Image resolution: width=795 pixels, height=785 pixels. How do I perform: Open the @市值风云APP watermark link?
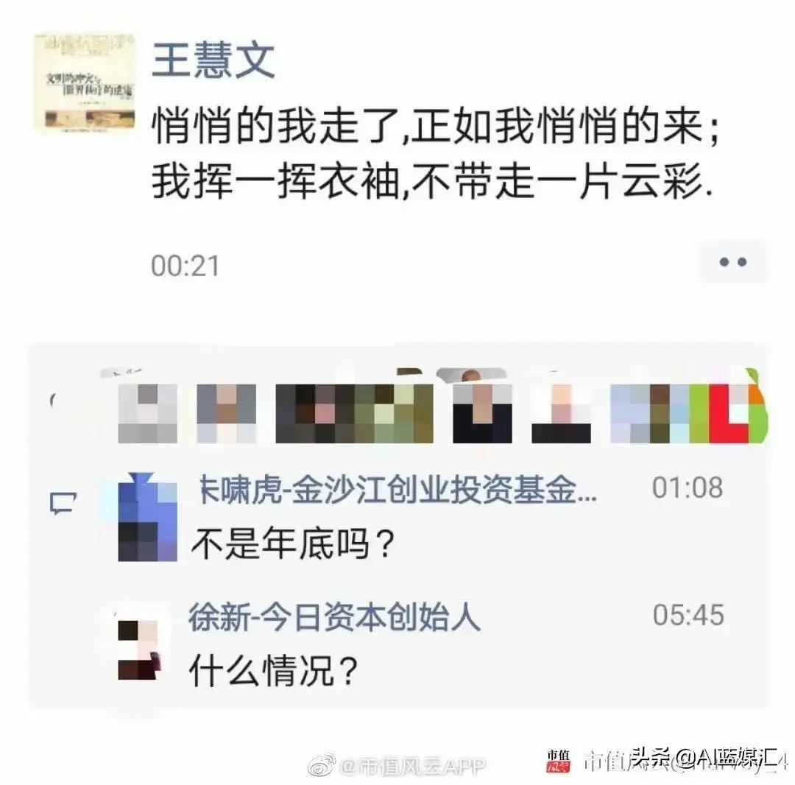pyautogui.click(x=414, y=767)
